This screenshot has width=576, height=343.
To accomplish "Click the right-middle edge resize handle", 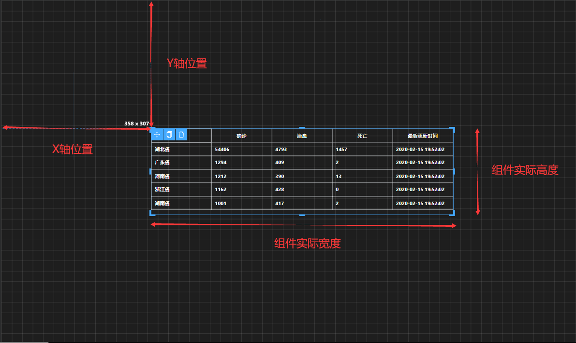I will tap(453, 171).
